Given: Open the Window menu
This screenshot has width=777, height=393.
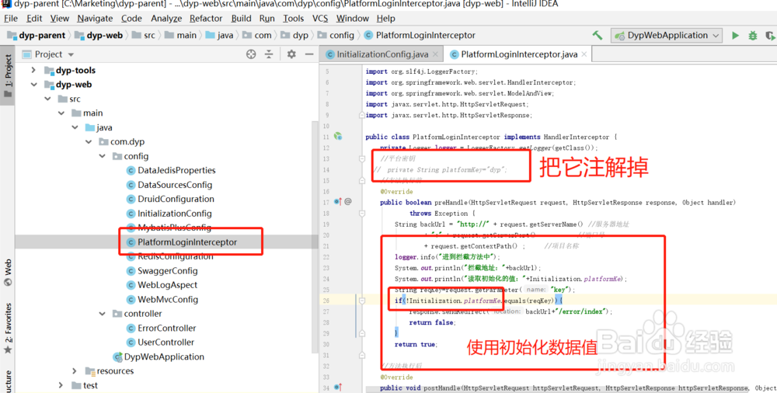Looking at the screenshot, I should click(352, 19).
